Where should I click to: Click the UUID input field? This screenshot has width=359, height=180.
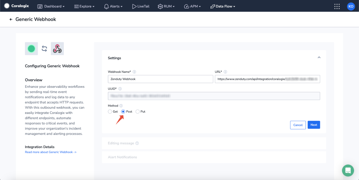coord(214,96)
